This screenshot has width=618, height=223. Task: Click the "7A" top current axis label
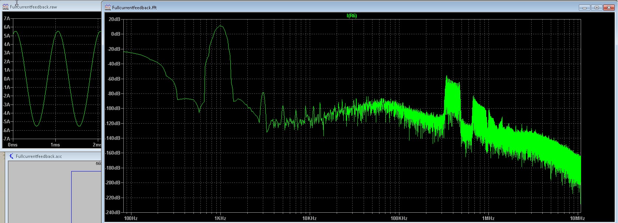7,18
